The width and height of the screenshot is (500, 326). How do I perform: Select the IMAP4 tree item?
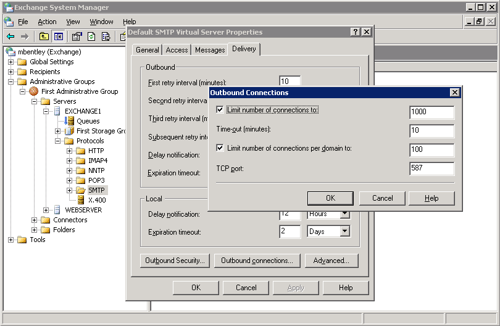[98, 161]
